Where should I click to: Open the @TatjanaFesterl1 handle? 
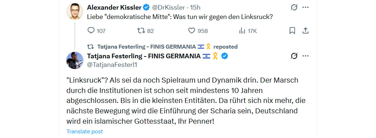click(x=112, y=65)
